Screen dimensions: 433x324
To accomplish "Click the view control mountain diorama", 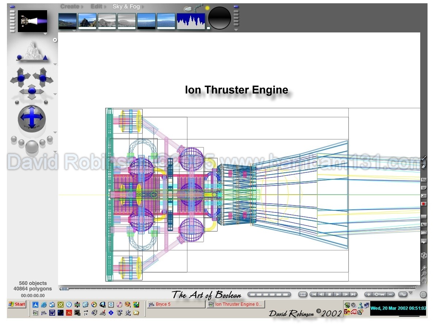I will point(32,51).
